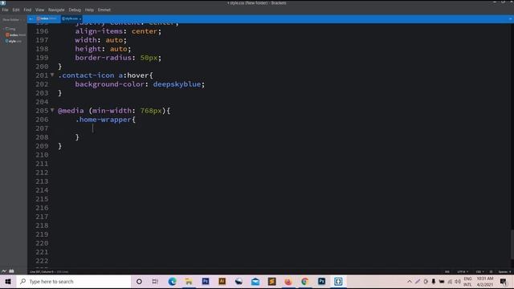Click the Extension Manager icon

[x=11, y=271]
